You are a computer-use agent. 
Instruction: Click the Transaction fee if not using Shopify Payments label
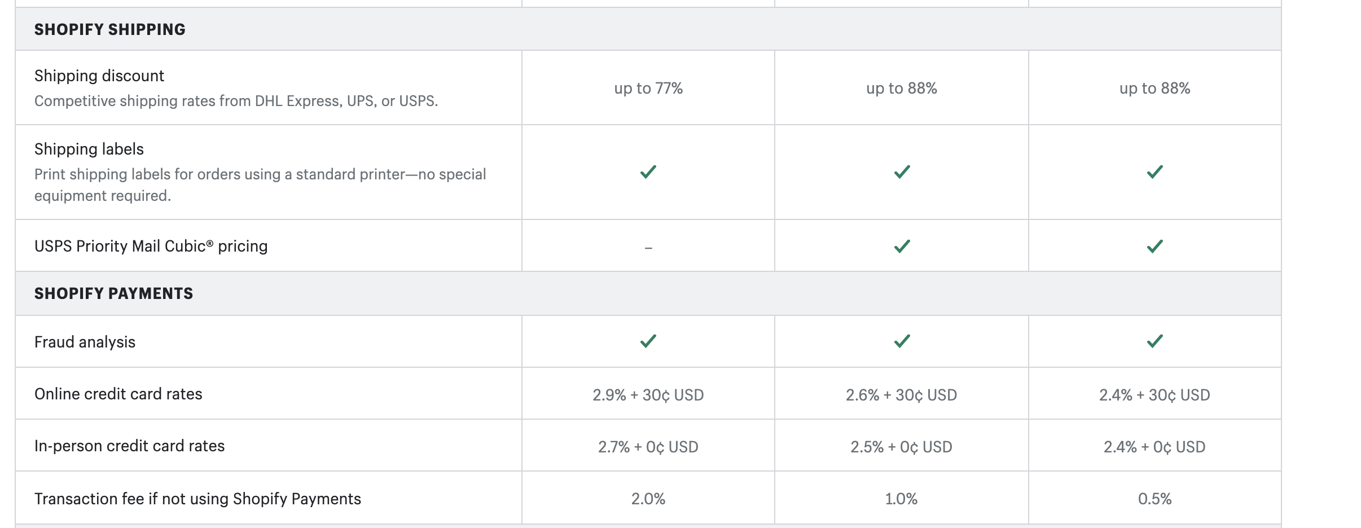(197, 499)
